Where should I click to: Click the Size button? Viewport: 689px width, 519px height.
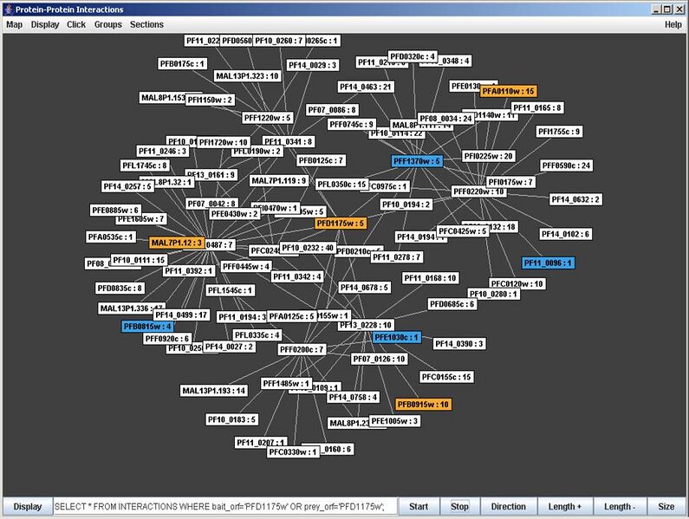666,507
